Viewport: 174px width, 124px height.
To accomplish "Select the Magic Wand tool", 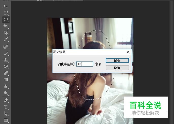I will click(6, 26).
